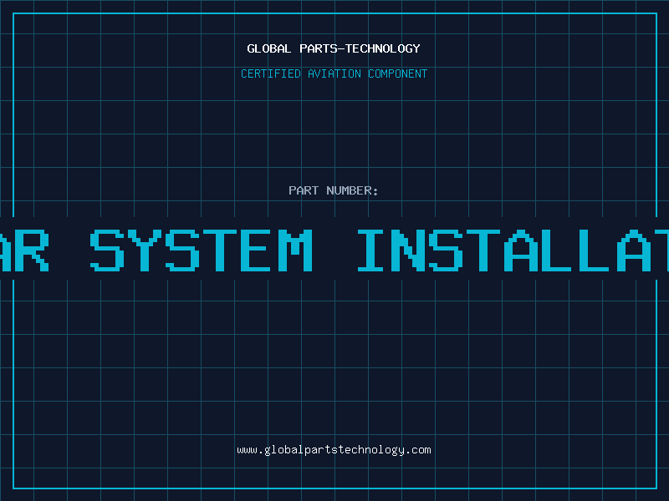Click the GLOBAL PARTS-TECHNOLOGY company title

[x=334, y=48]
